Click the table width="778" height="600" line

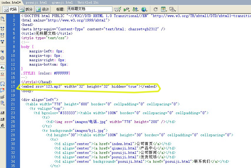(x=102, y=104)
